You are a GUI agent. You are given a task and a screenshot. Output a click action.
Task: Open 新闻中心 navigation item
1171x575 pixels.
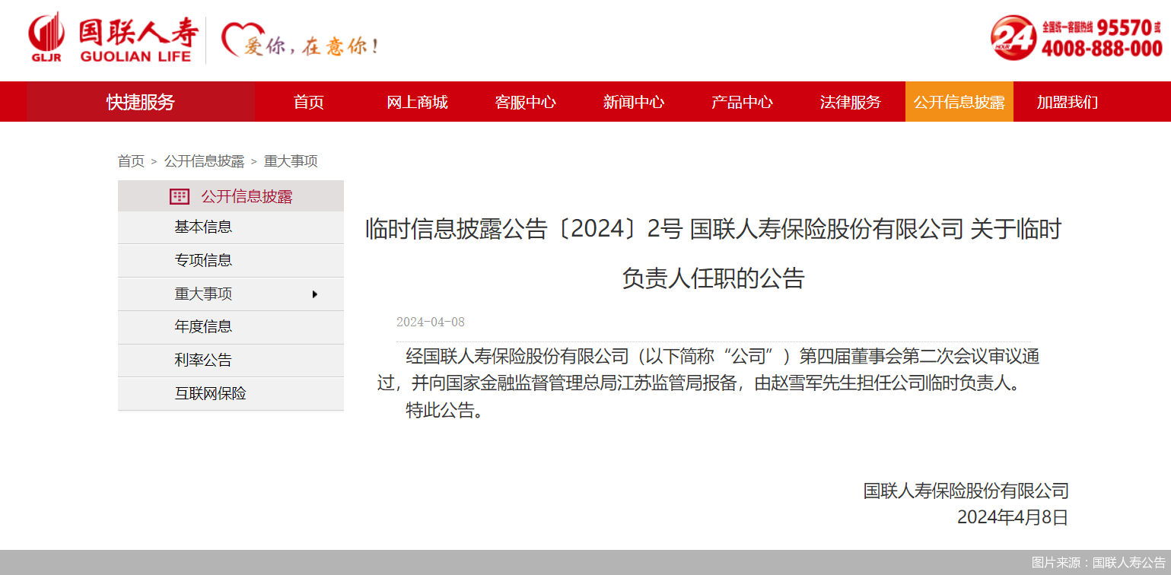(634, 102)
